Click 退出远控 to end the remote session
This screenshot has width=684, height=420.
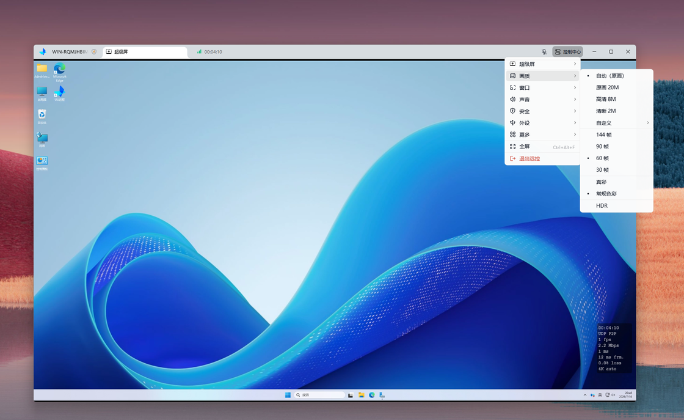(x=542, y=158)
